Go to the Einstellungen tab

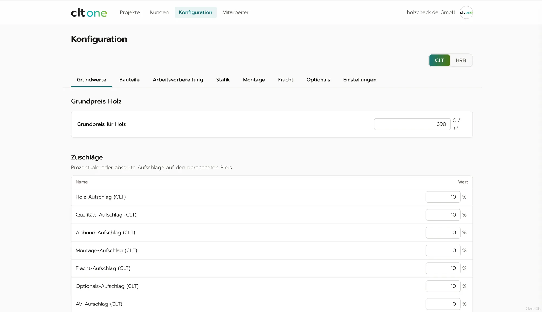(x=360, y=80)
